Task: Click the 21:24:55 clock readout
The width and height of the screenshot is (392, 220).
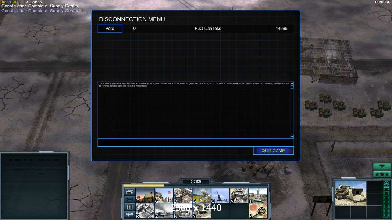Action: click(34, 2)
